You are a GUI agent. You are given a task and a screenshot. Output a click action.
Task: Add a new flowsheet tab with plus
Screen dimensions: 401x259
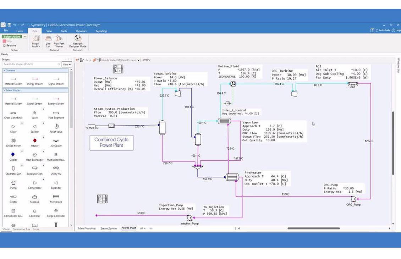pyautogui.click(x=151, y=228)
